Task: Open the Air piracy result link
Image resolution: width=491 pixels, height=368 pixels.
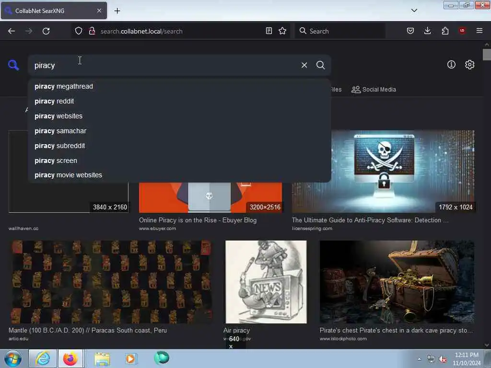Action: point(236,330)
